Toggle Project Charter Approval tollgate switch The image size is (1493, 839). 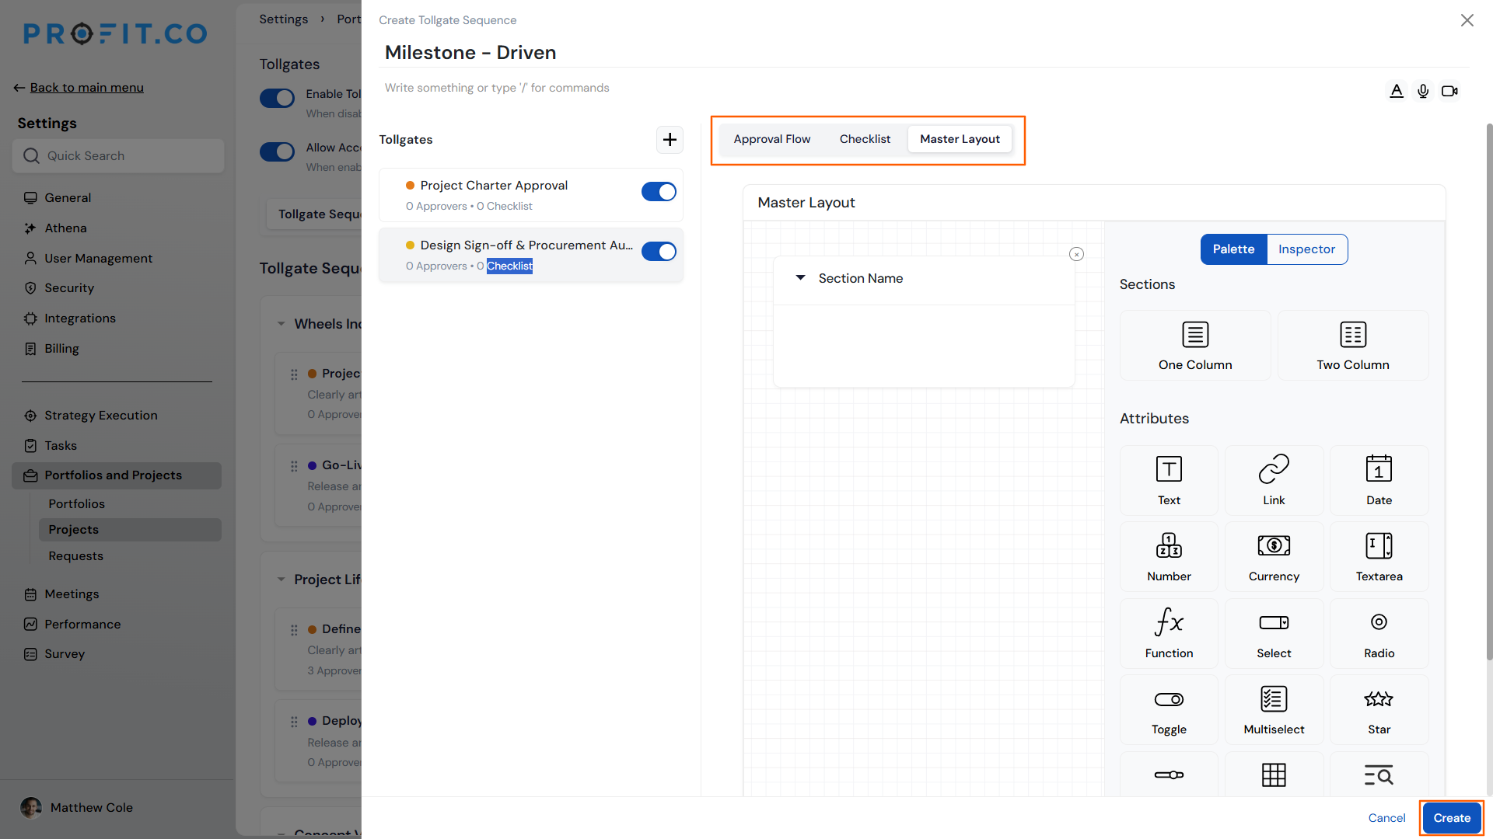659,192
